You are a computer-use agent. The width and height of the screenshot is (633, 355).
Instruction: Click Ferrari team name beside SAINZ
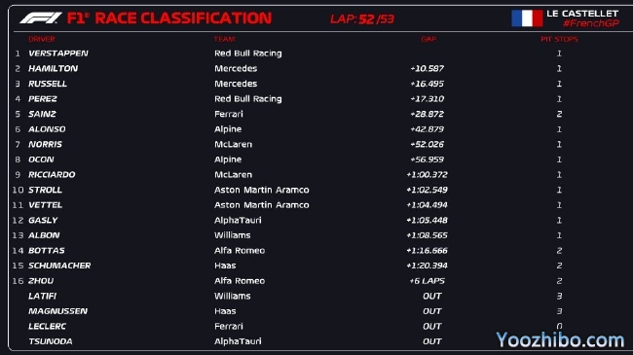pos(229,114)
